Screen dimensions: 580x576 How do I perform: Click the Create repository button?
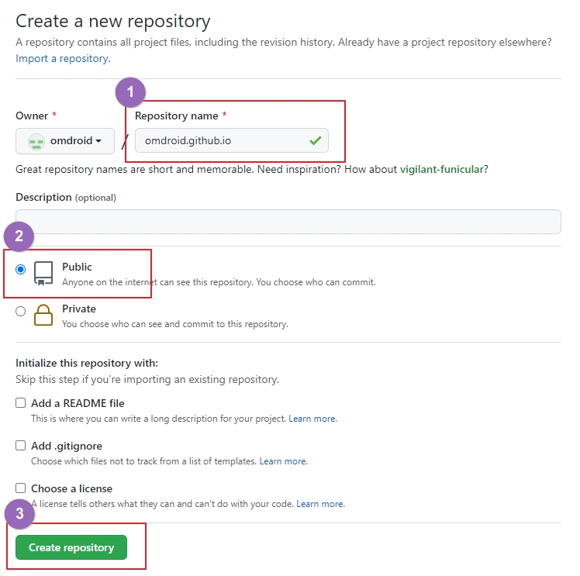pos(71,547)
